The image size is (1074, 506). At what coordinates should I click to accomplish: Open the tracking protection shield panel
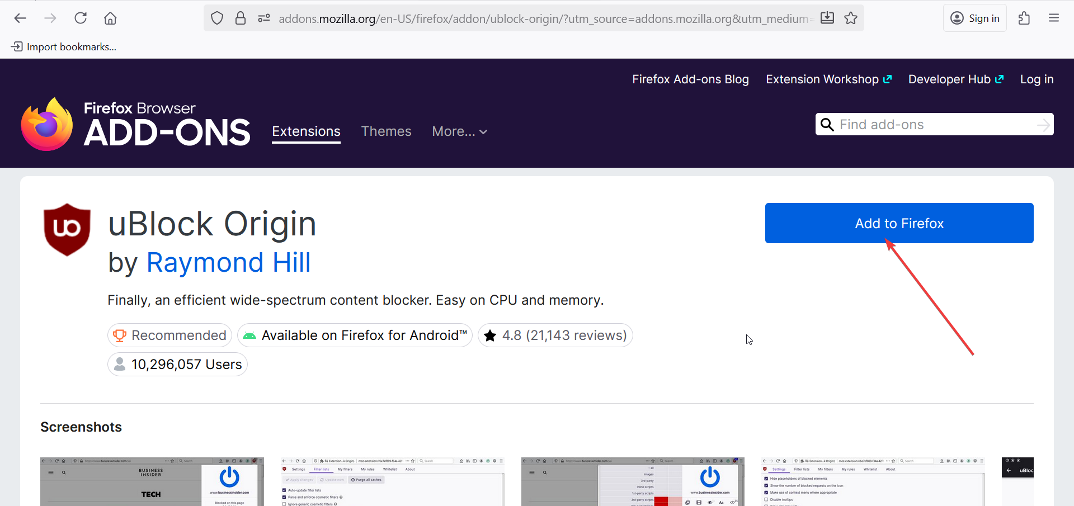coord(217,18)
